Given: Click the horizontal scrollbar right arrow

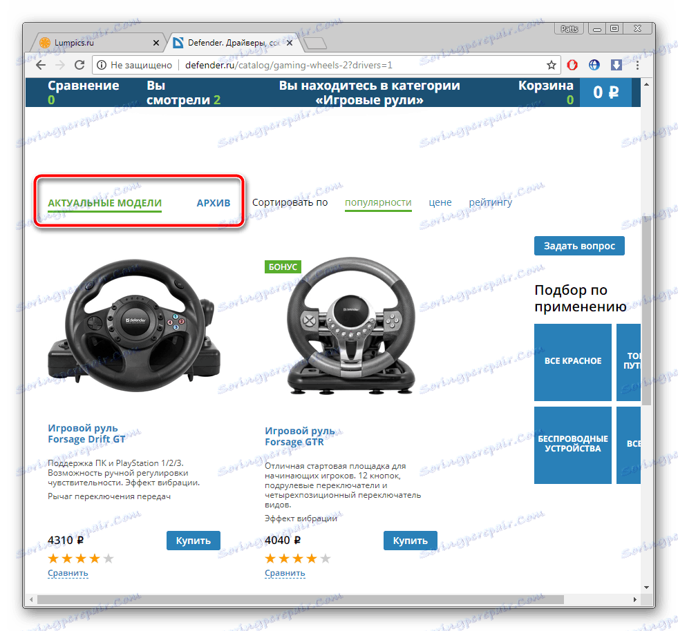Looking at the screenshot, I should [x=634, y=599].
